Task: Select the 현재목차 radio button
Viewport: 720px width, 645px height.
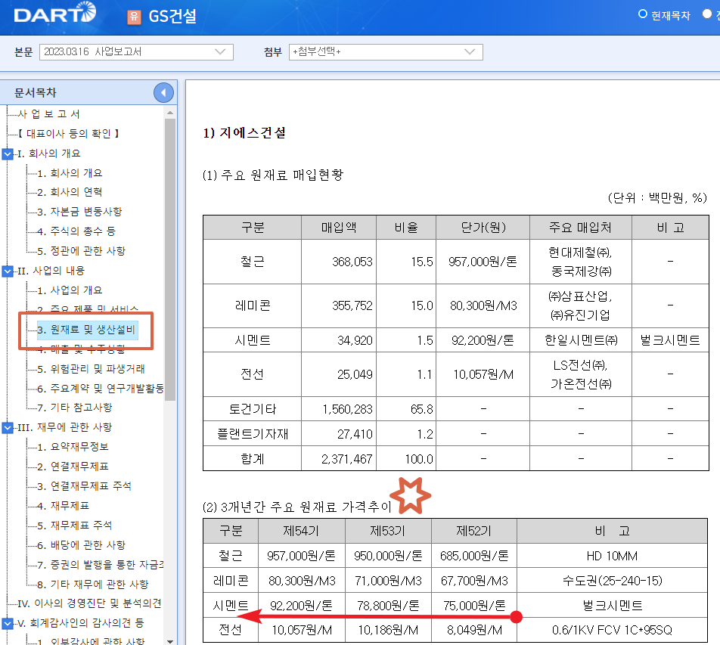Action: point(644,14)
